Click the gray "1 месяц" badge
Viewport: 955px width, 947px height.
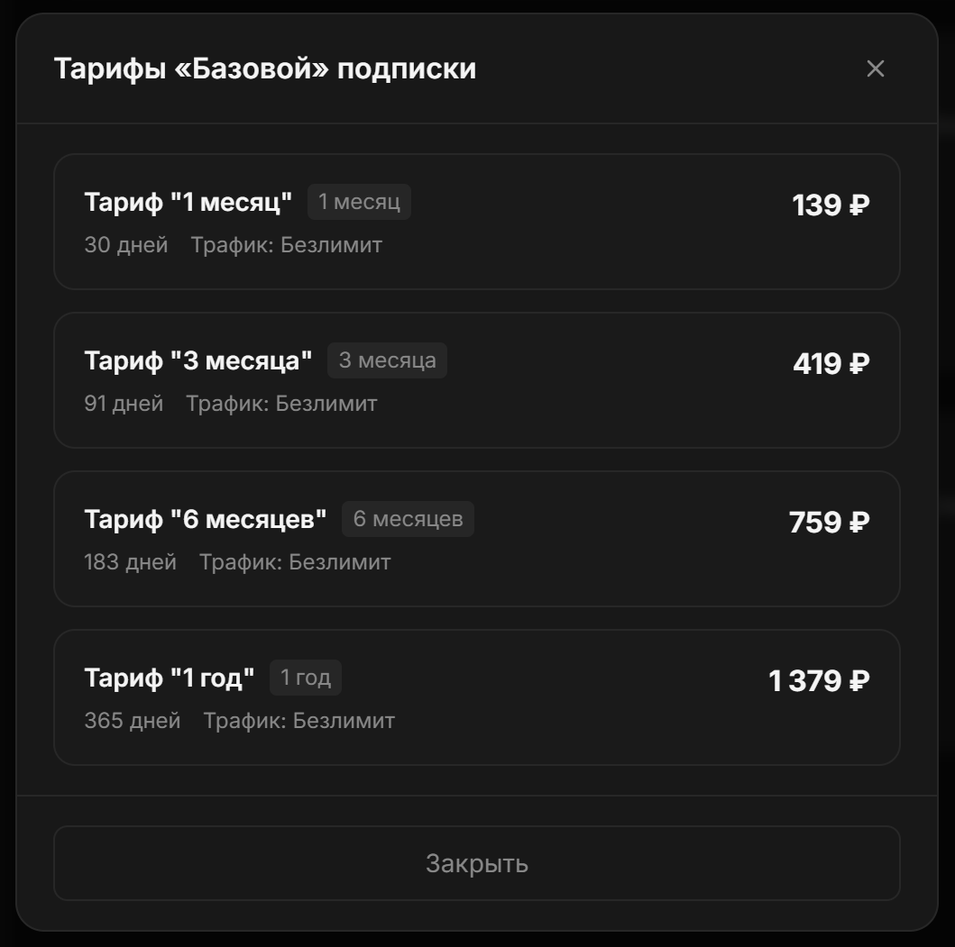pyautogui.click(x=359, y=203)
